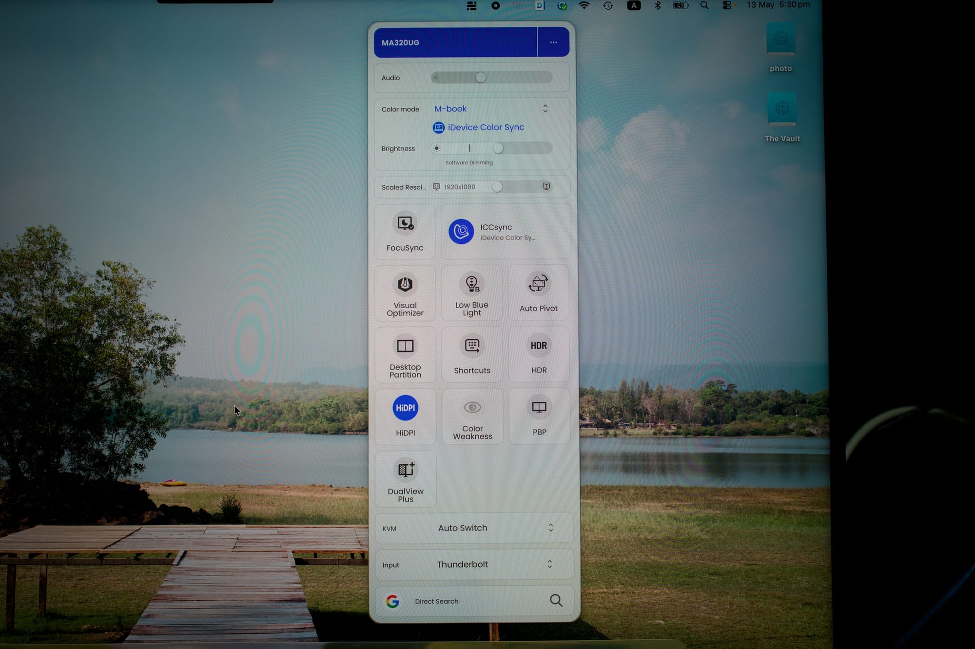Open Desktop Partition settings
Screen dimensions: 975x649
click(405, 355)
